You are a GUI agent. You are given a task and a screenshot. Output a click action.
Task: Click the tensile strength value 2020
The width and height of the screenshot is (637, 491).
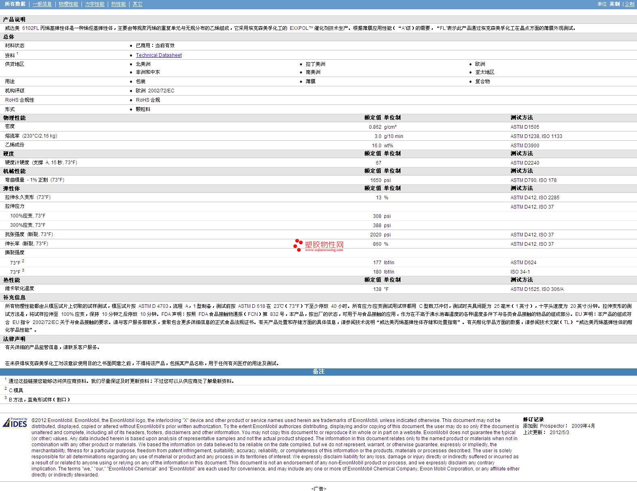pos(376,235)
